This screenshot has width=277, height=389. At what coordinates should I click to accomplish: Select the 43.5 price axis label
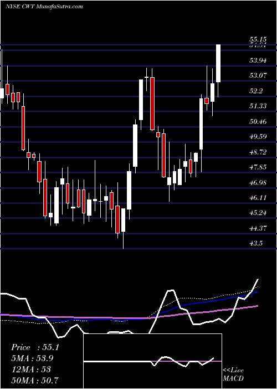257,243
